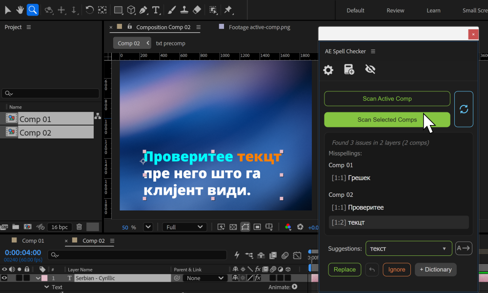Select the Pan Behind anchor tool
Viewport: 488px width, 293px height.
(x=102, y=10)
